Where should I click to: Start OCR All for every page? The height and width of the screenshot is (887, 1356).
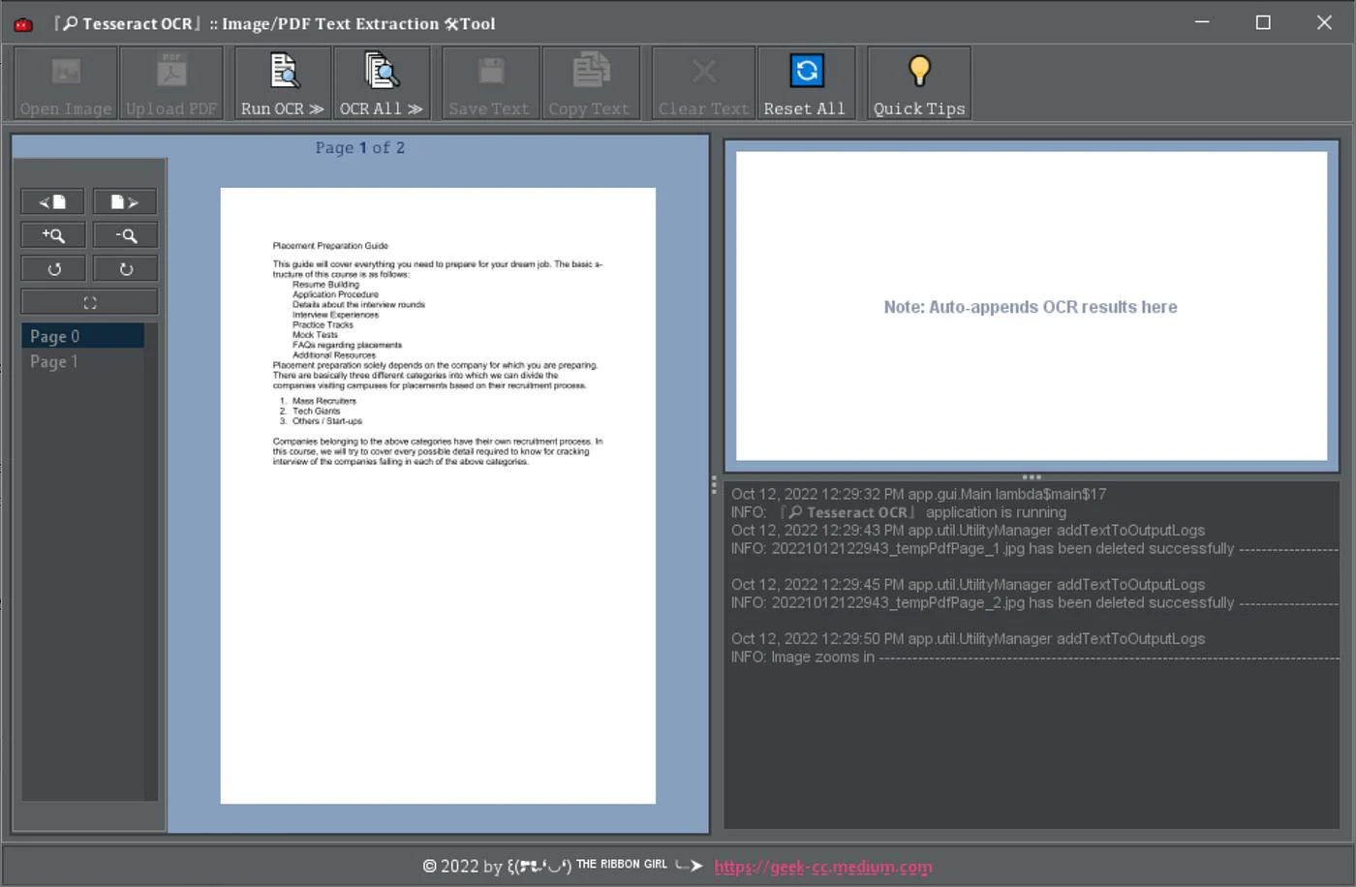(382, 83)
